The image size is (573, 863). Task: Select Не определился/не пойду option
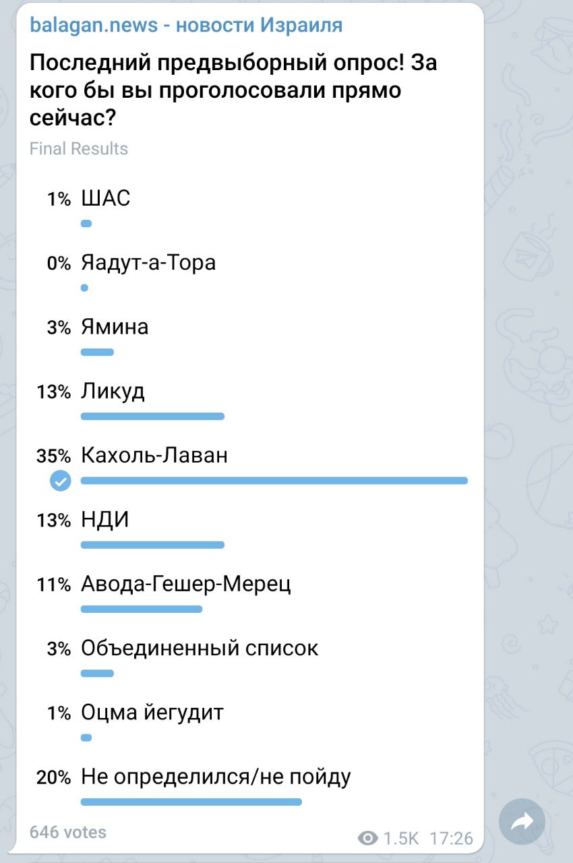tap(216, 777)
